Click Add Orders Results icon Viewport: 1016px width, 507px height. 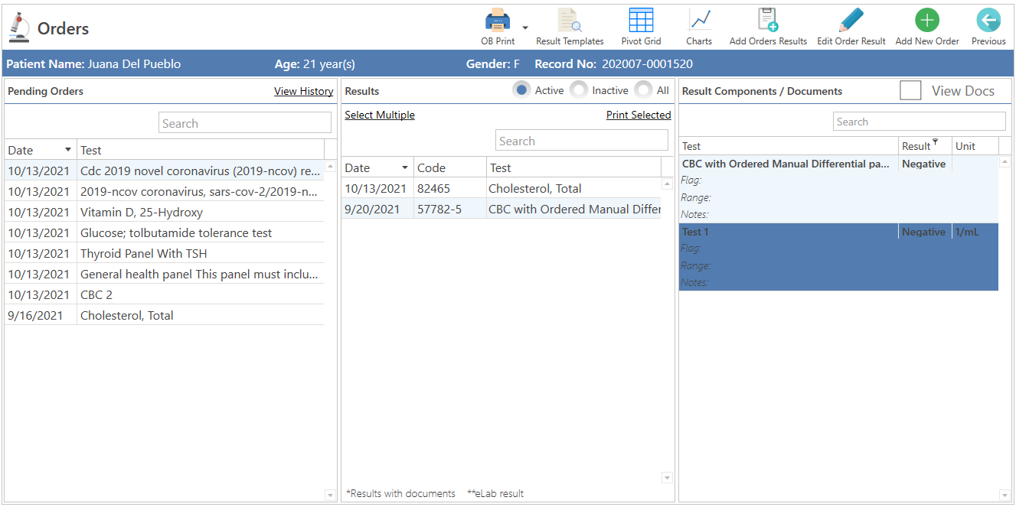(768, 20)
